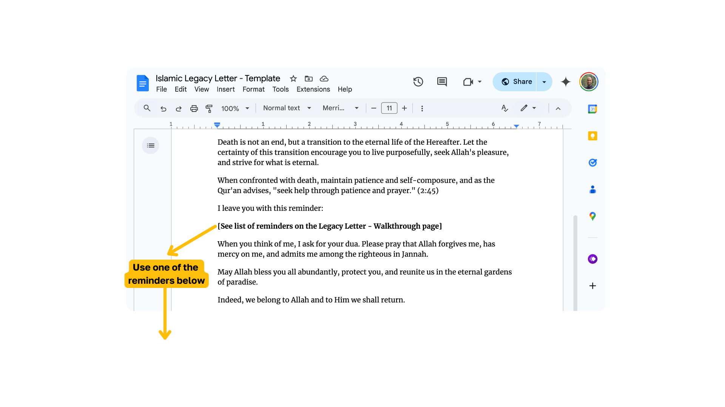The image size is (725, 407).
Task: View cloud save status icon
Action: [x=324, y=79]
